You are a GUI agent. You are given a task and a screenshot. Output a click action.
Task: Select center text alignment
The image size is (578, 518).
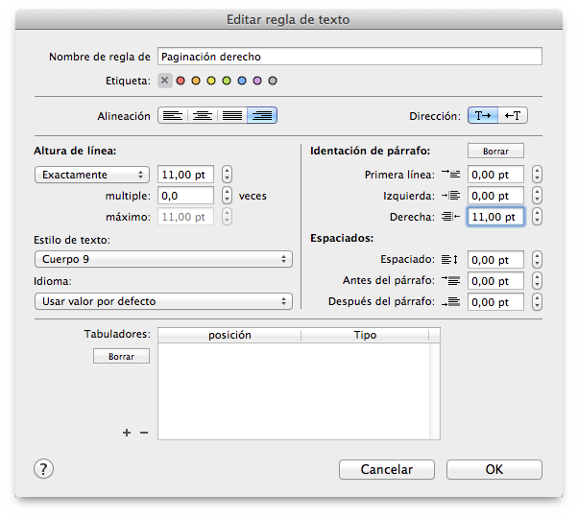(203, 116)
